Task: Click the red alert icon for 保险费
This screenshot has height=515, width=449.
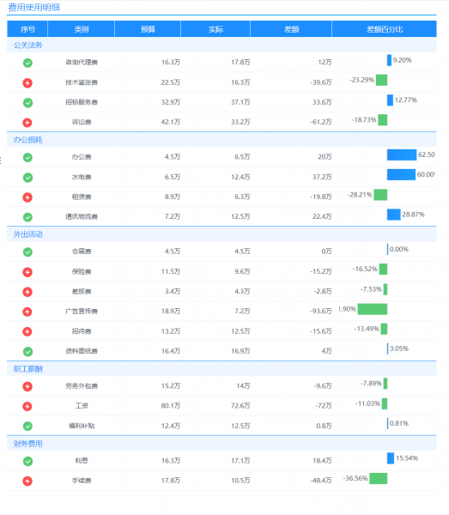Action: click(27, 272)
